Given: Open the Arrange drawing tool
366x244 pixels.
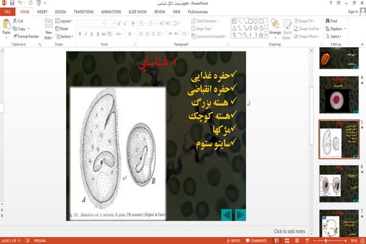Looking at the screenshot, I should click(x=275, y=29).
